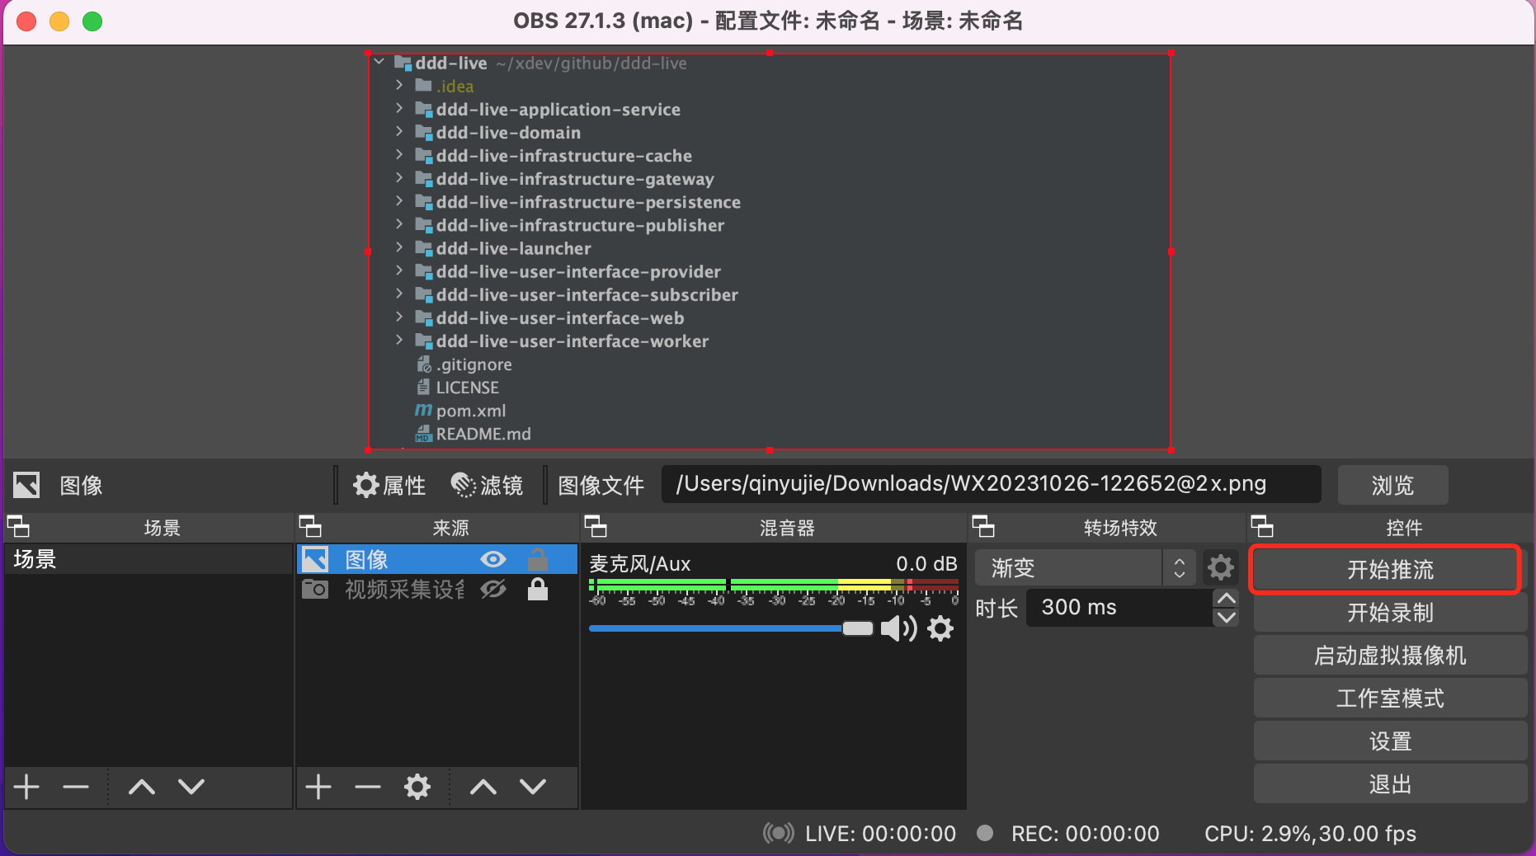
Task: Remove selected source with minus icon
Action: point(368,787)
